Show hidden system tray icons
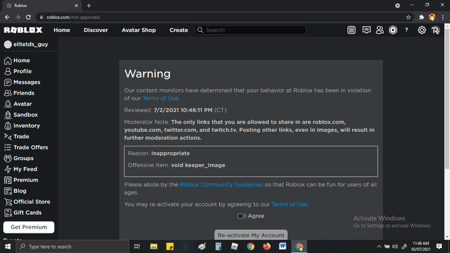The image size is (450, 253). pyautogui.click(x=379, y=246)
